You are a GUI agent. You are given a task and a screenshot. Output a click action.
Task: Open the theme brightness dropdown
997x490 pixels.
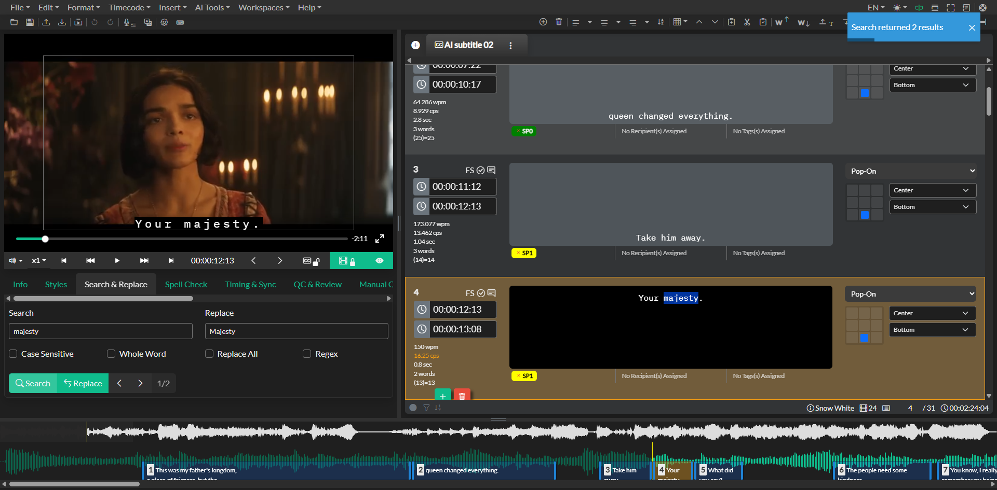[899, 8]
